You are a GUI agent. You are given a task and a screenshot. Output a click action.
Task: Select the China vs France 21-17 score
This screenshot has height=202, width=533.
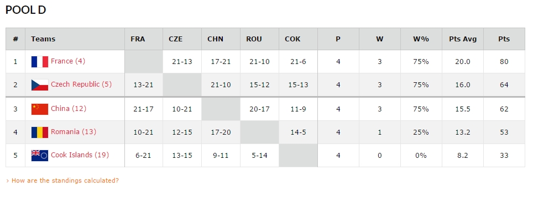click(x=143, y=109)
